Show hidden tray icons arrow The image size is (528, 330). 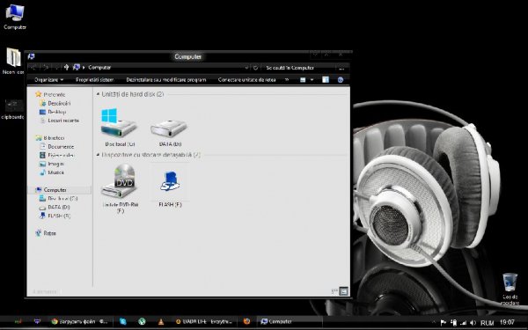(x=433, y=323)
